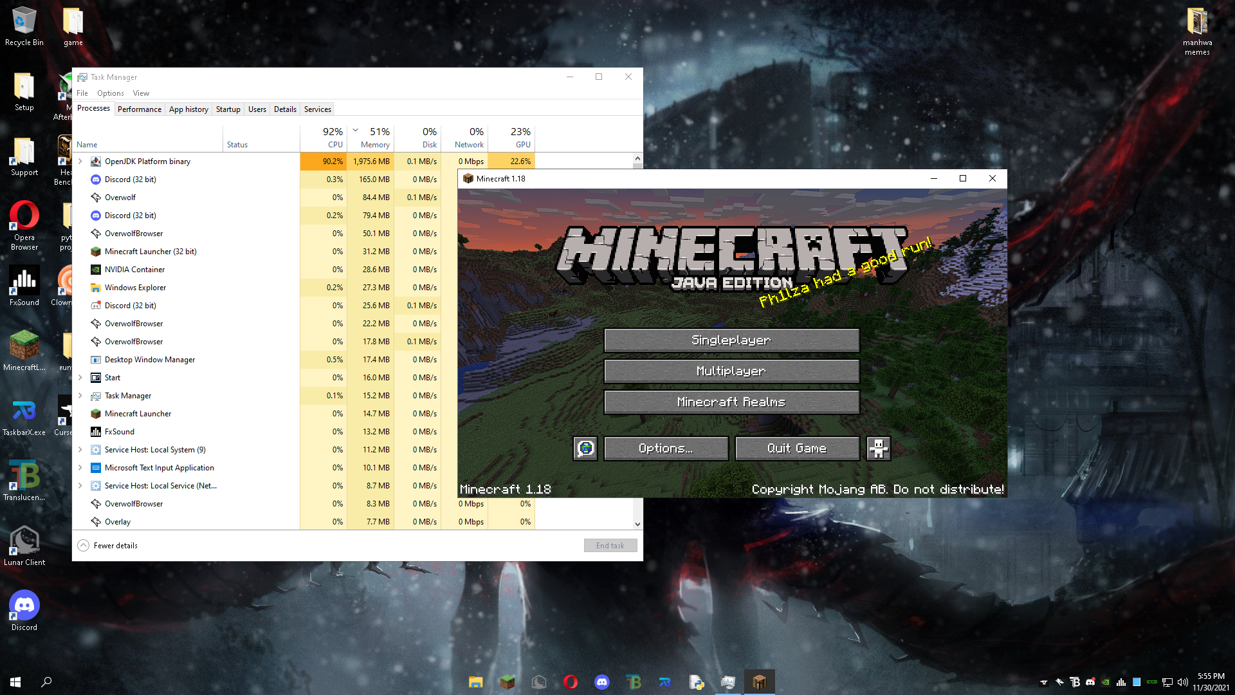Viewport: 1235px width, 695px height.
Task: Open the Recycle Bin
Action: [x=24, y=21]
